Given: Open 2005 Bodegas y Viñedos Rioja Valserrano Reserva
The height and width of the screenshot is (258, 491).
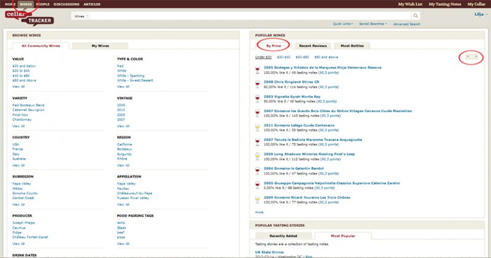Looking at the screenshot, I should [x=323, y=67].
